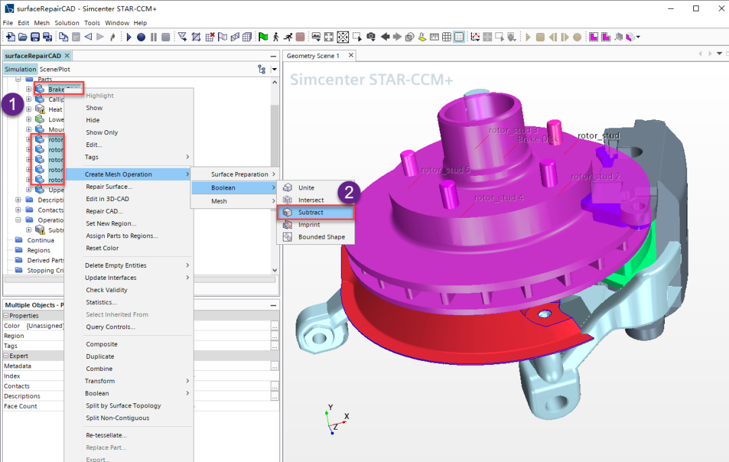This screenshot has height=462, width=729.
Task: Click the New Simulation toolbar icon
Action: click(x=10, y=37)
